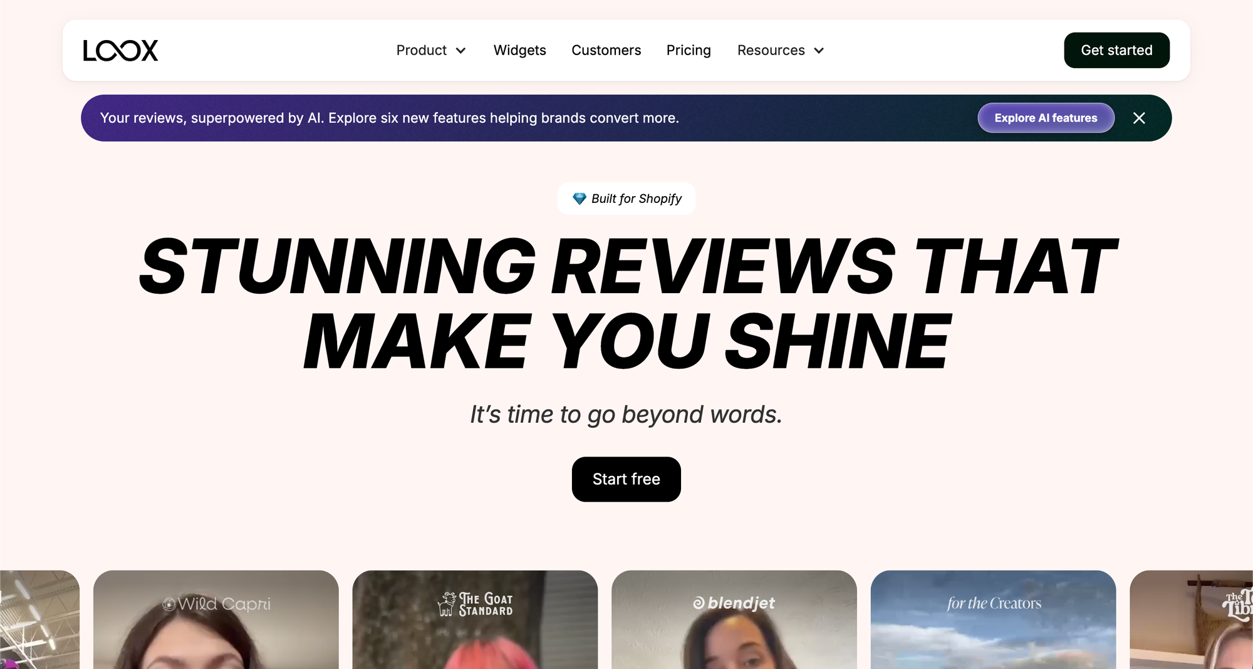1253x669 pixels.
Task: Click the blendjet logo on the video card
Action: 734,603
